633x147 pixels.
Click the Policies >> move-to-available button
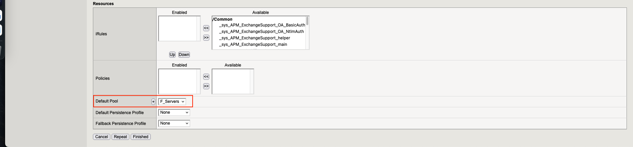point(206,86)
